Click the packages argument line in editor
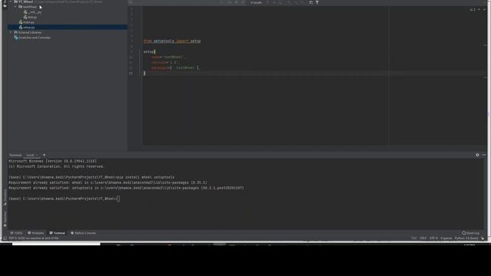The height and width of the screenshot is (276, 491). [x=175, y=67]
